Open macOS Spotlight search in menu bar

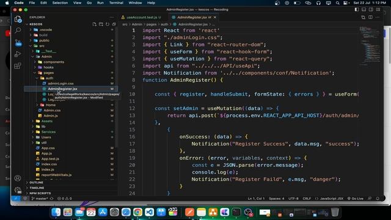coord(337,3)
